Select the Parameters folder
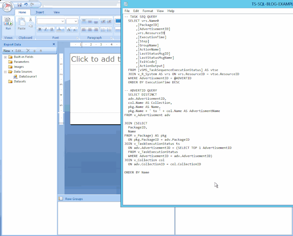Screen dimensions: 293x236 (19, 62)
